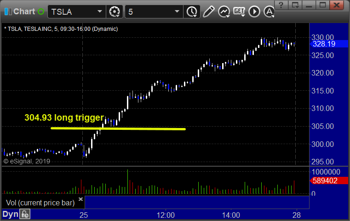Click the '304.93 long trigger' text annotation

(64, 117)
